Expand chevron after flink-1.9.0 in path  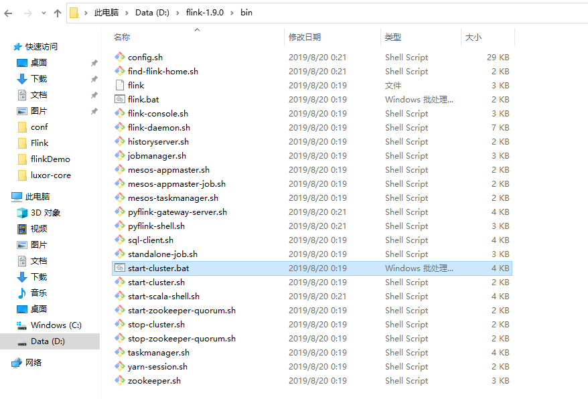pos(232,13)
